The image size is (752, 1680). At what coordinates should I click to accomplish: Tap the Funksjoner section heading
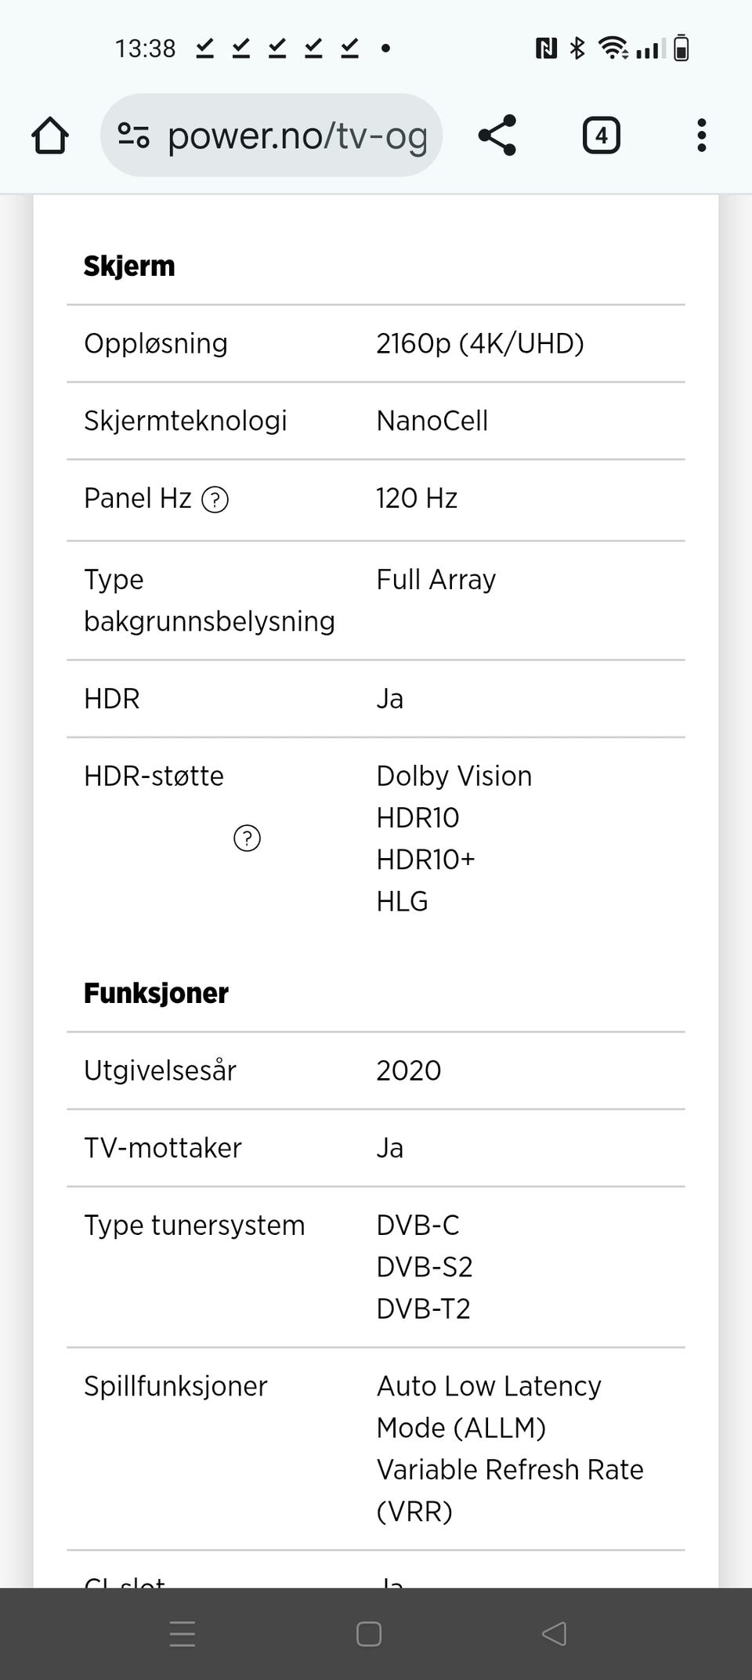coord(156,994)
